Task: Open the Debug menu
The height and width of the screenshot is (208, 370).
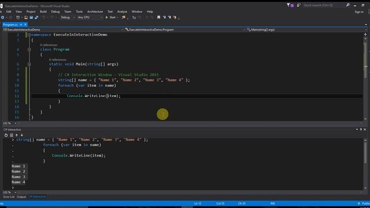Action: pyautogui.click(x=55, y=12)
